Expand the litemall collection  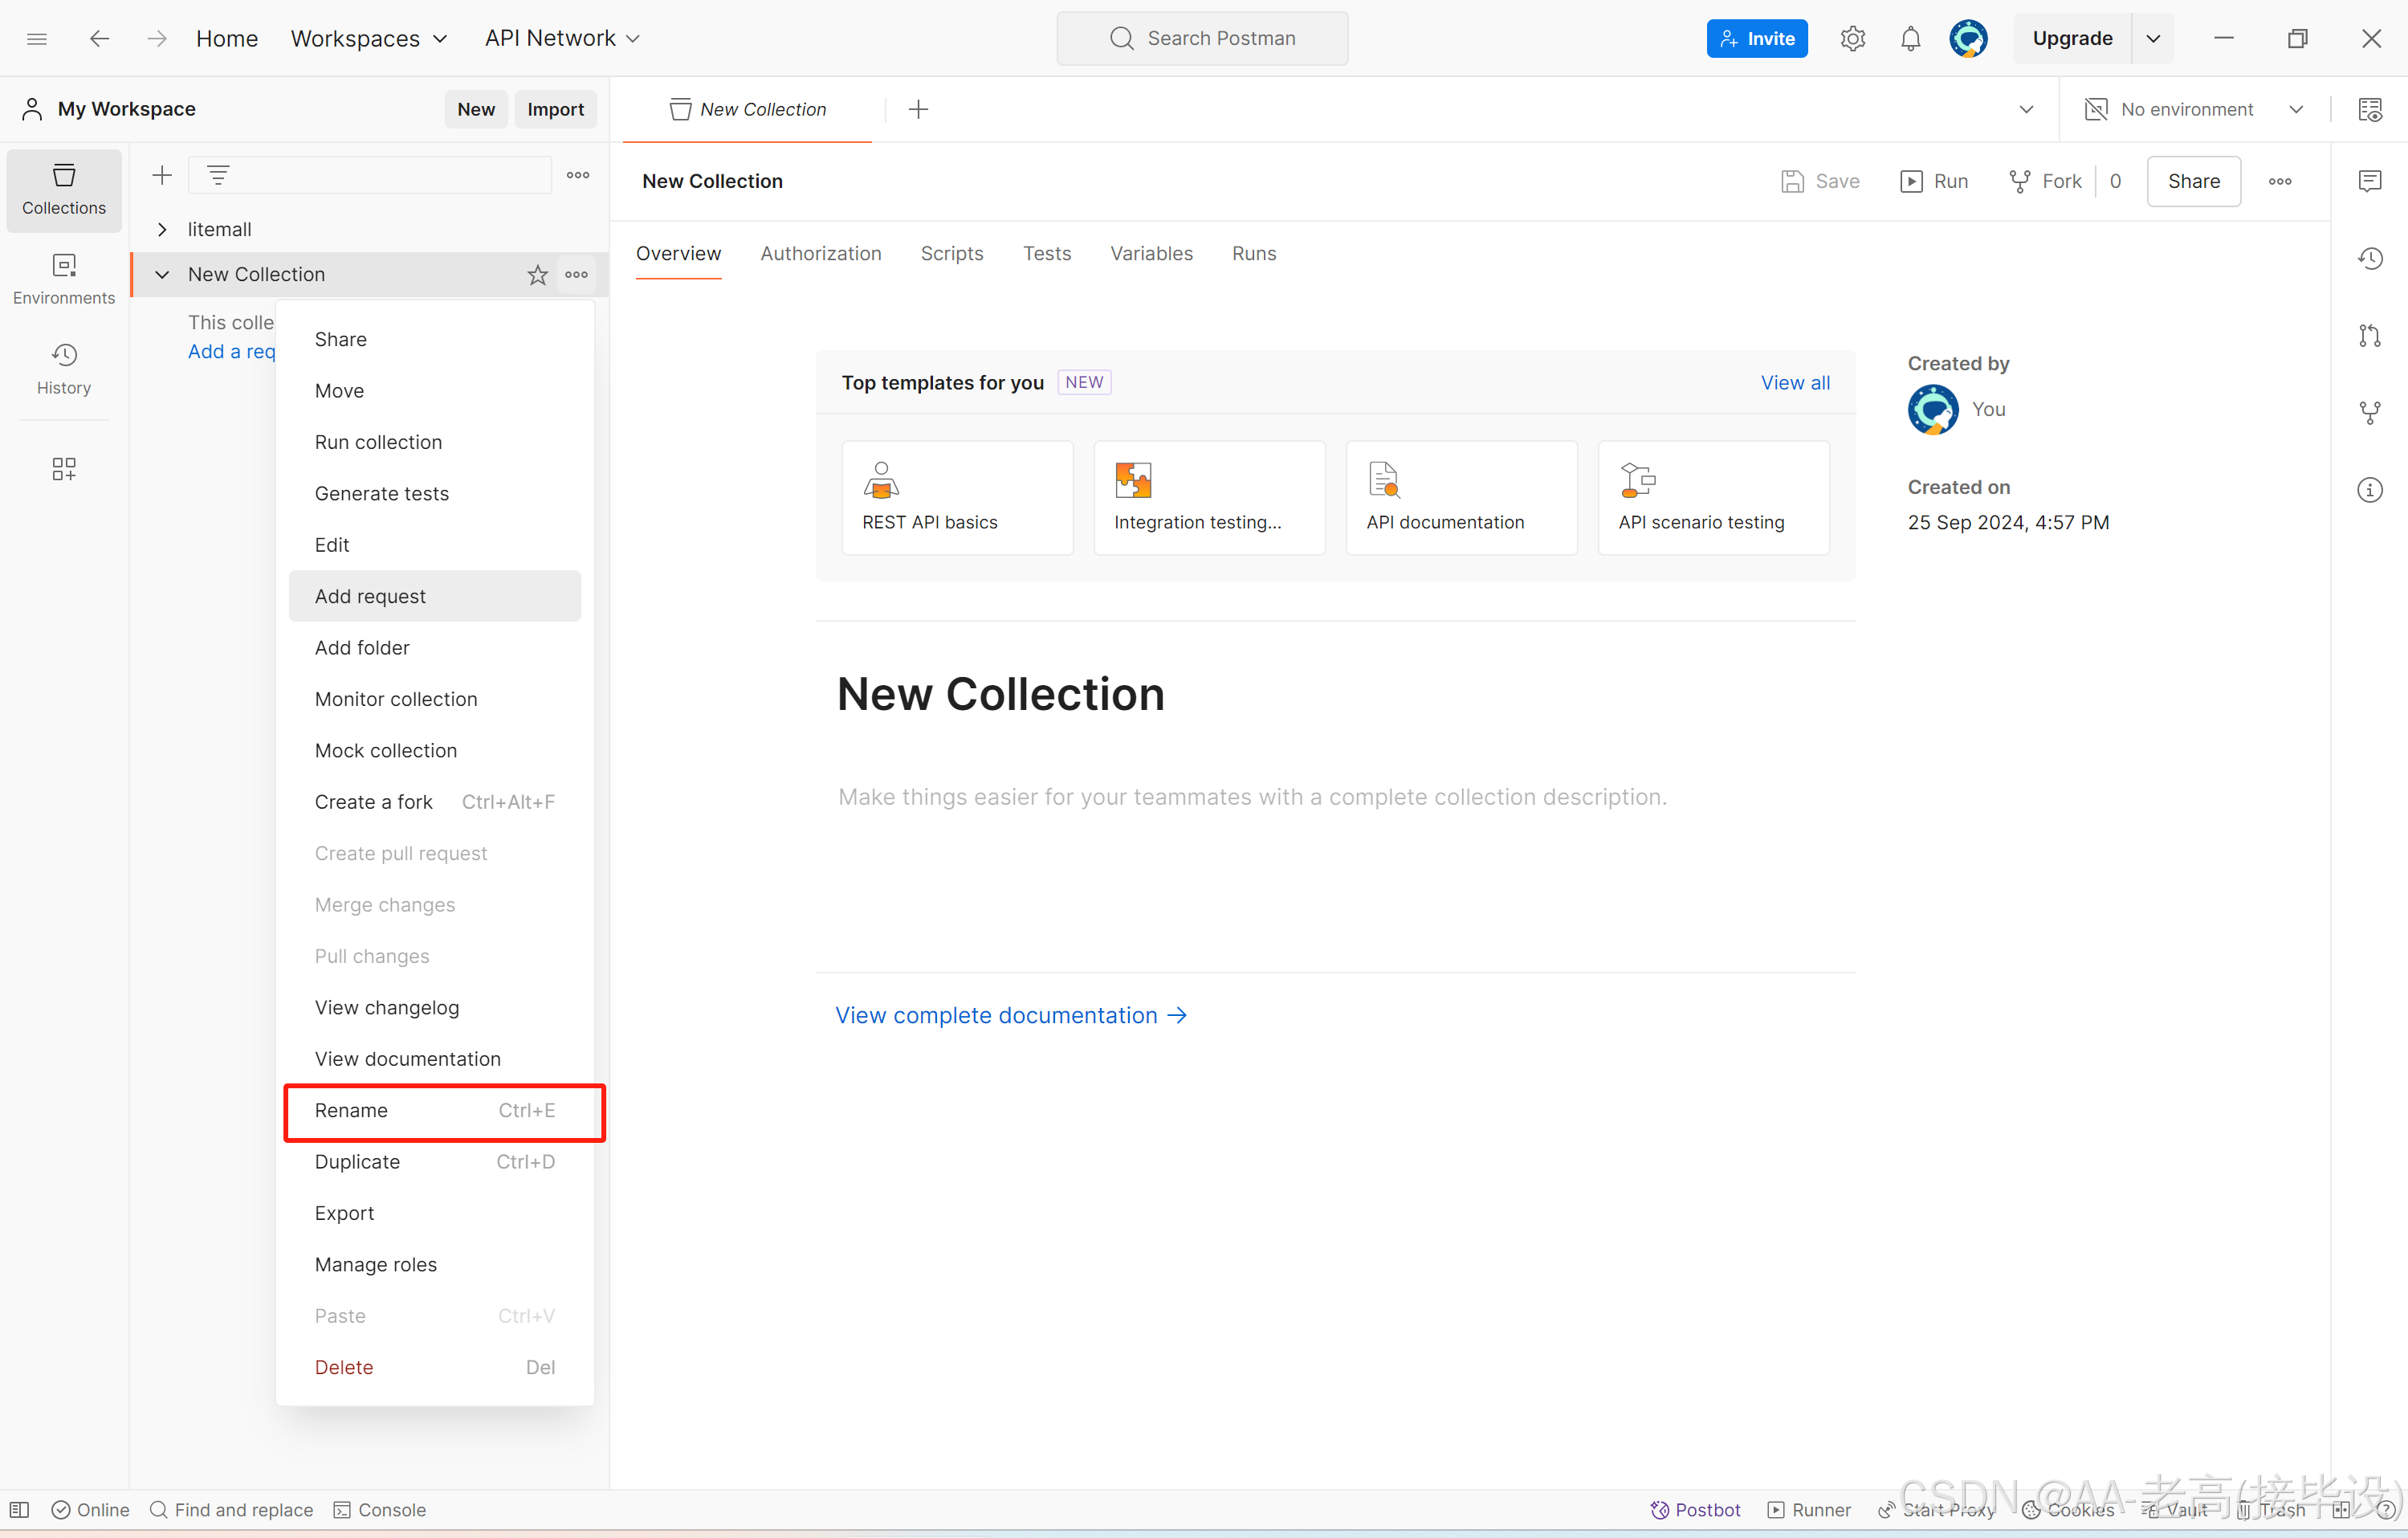[163, 228]
